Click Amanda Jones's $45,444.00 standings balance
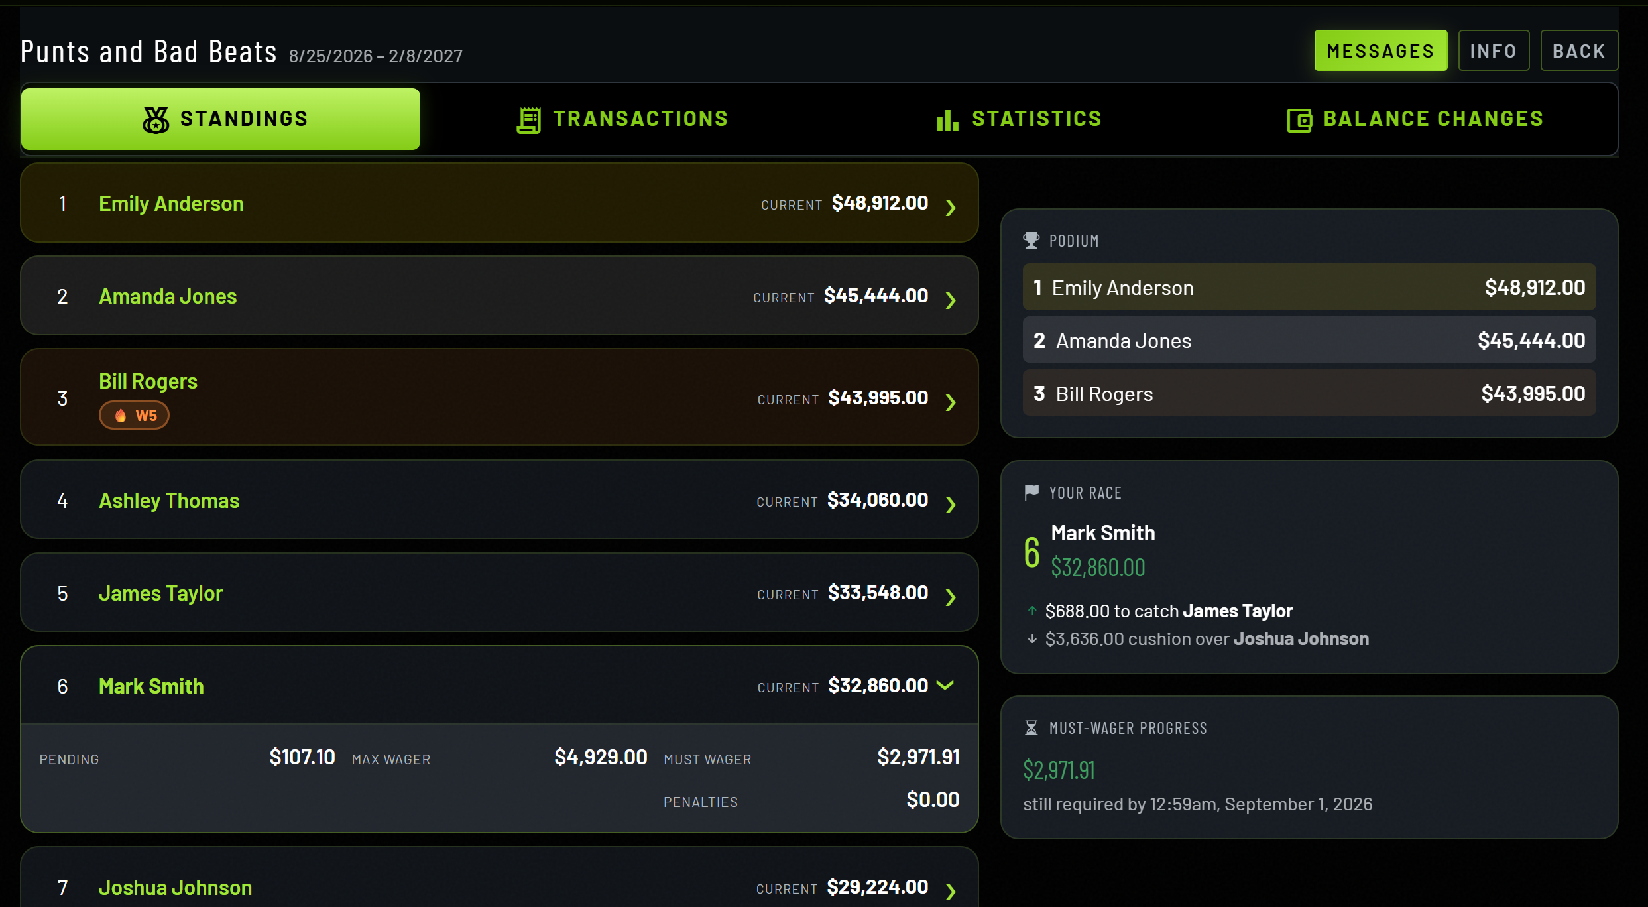The width and height of the screenshot is (1648, 907). coord(876,296)
